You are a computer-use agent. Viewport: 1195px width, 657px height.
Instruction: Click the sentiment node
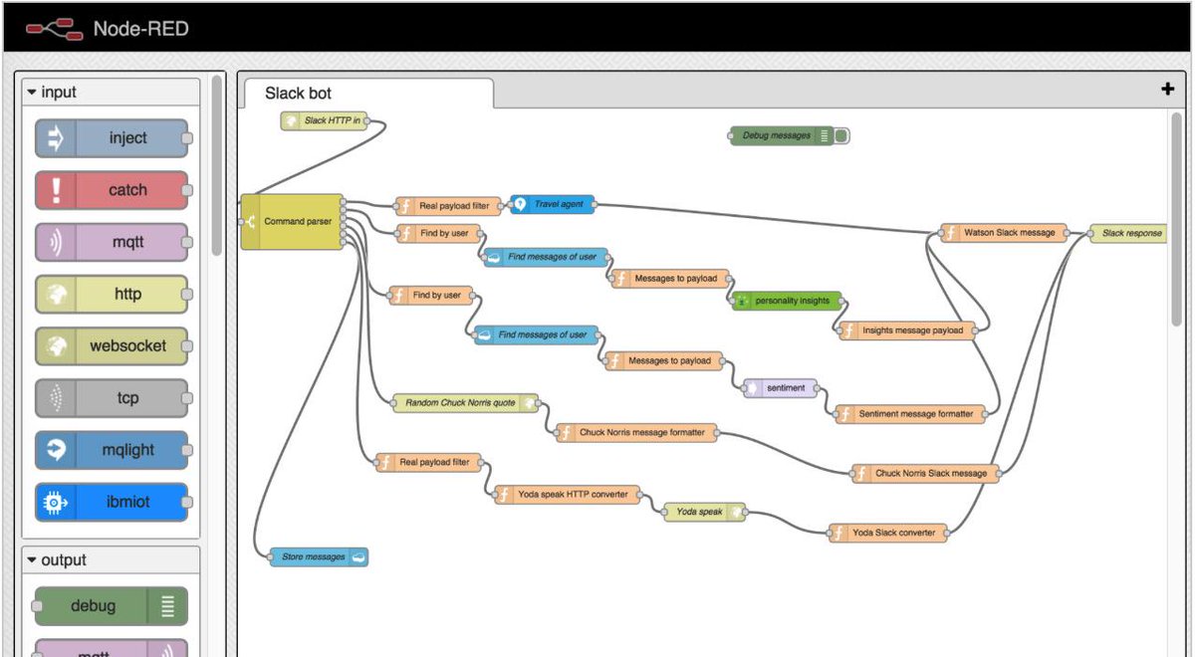(781, 387)
